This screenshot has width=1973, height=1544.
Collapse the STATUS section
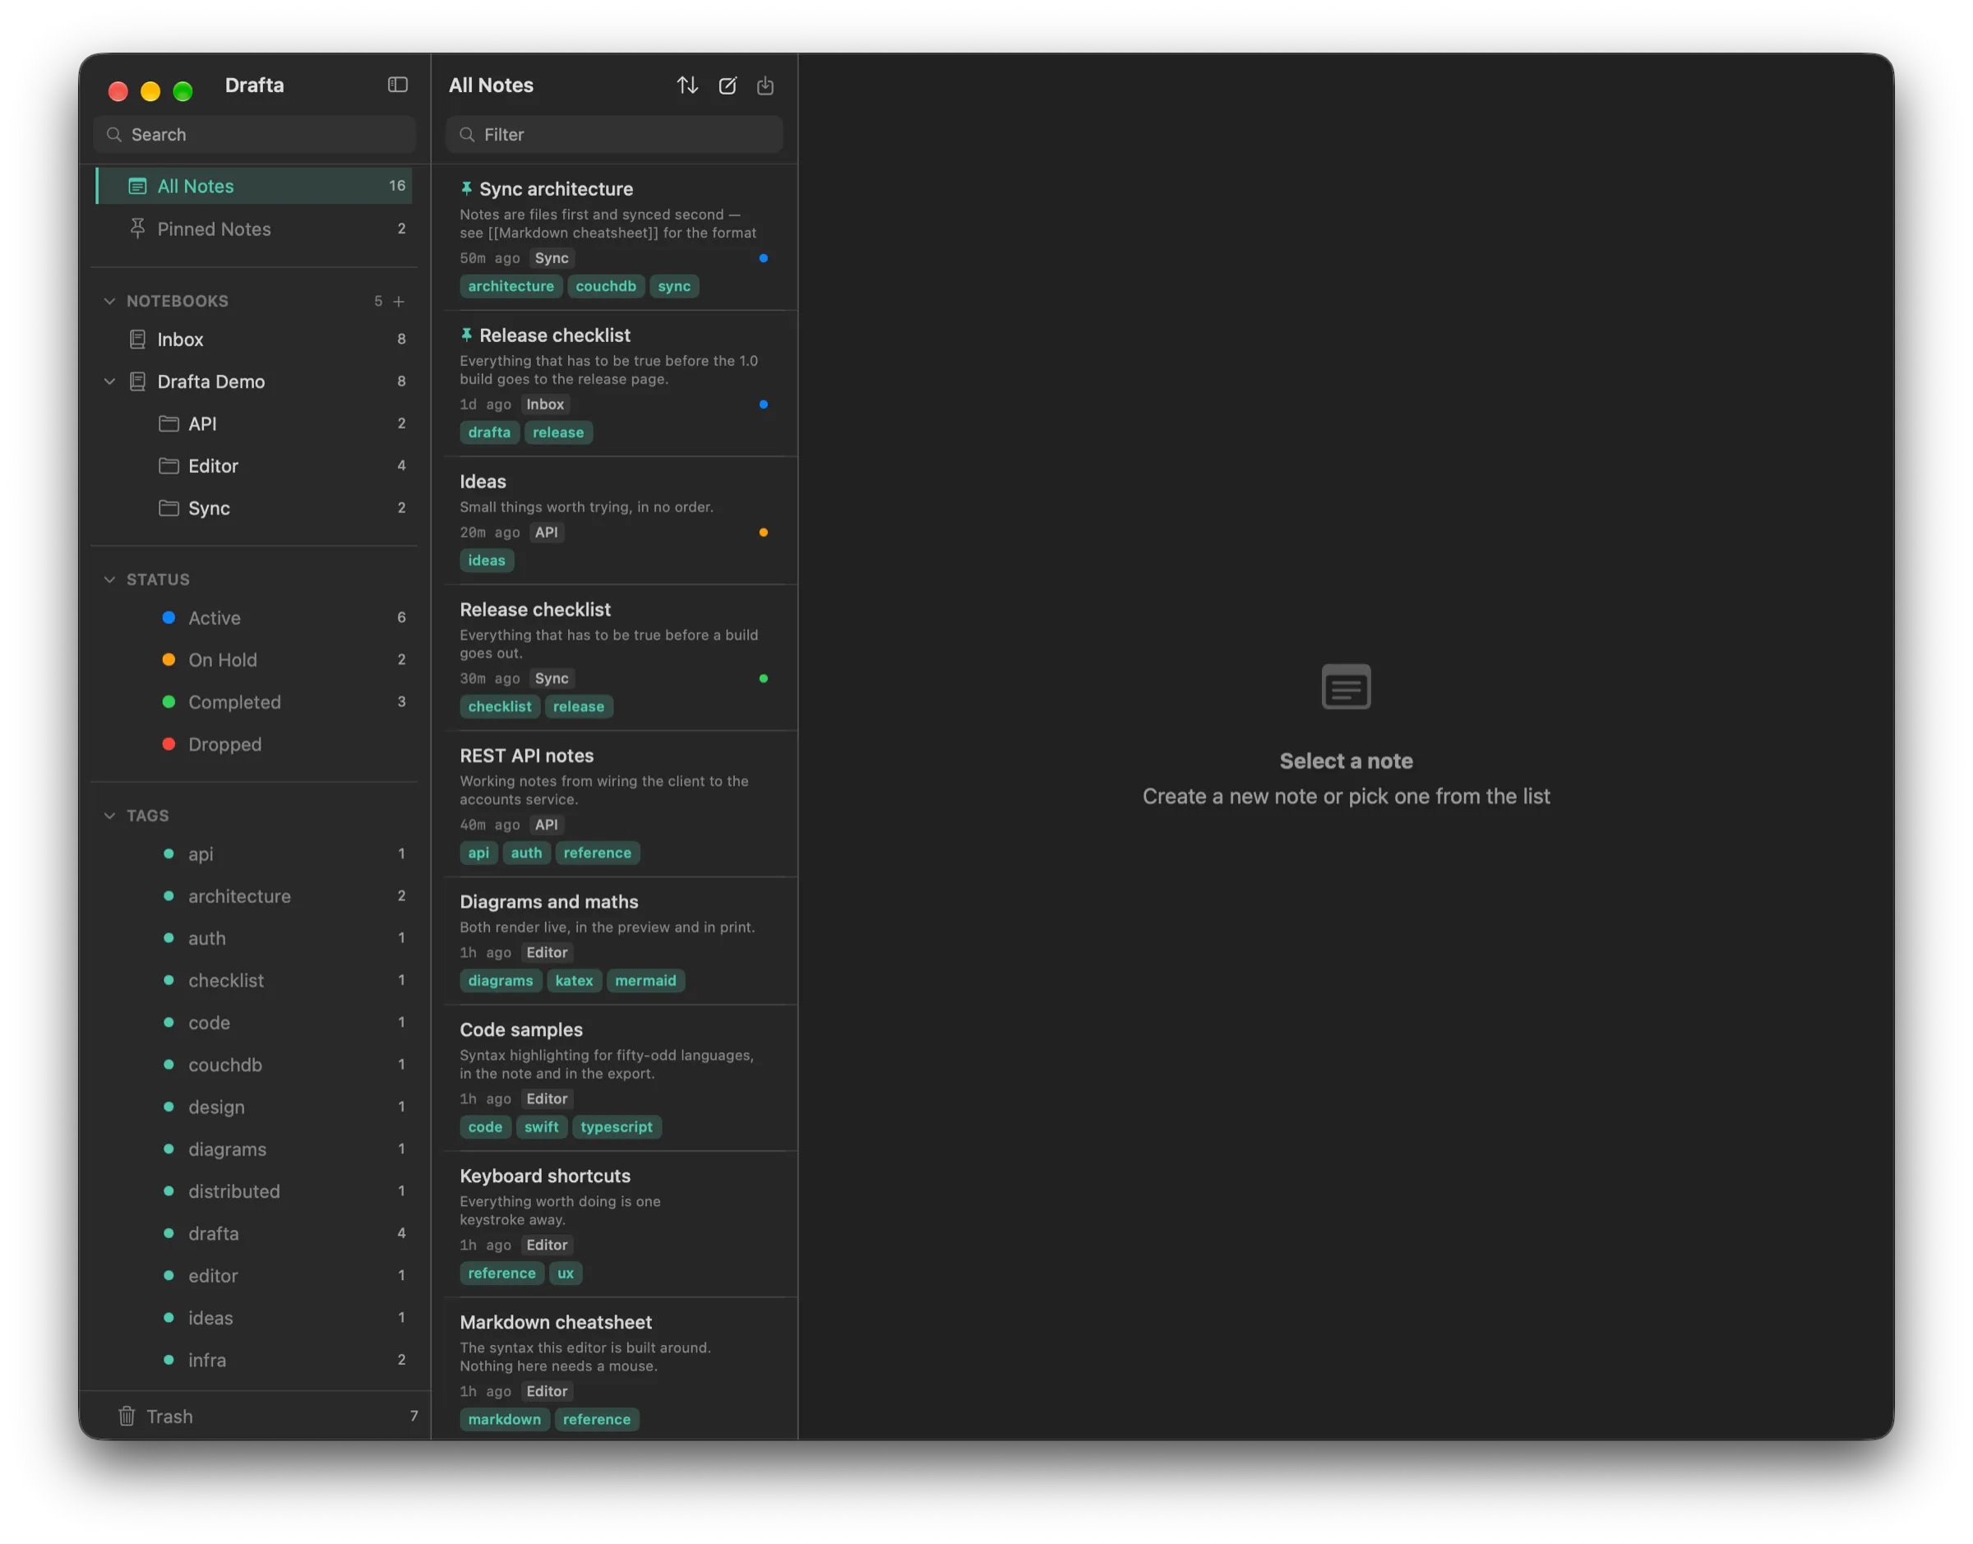point(109,580)
